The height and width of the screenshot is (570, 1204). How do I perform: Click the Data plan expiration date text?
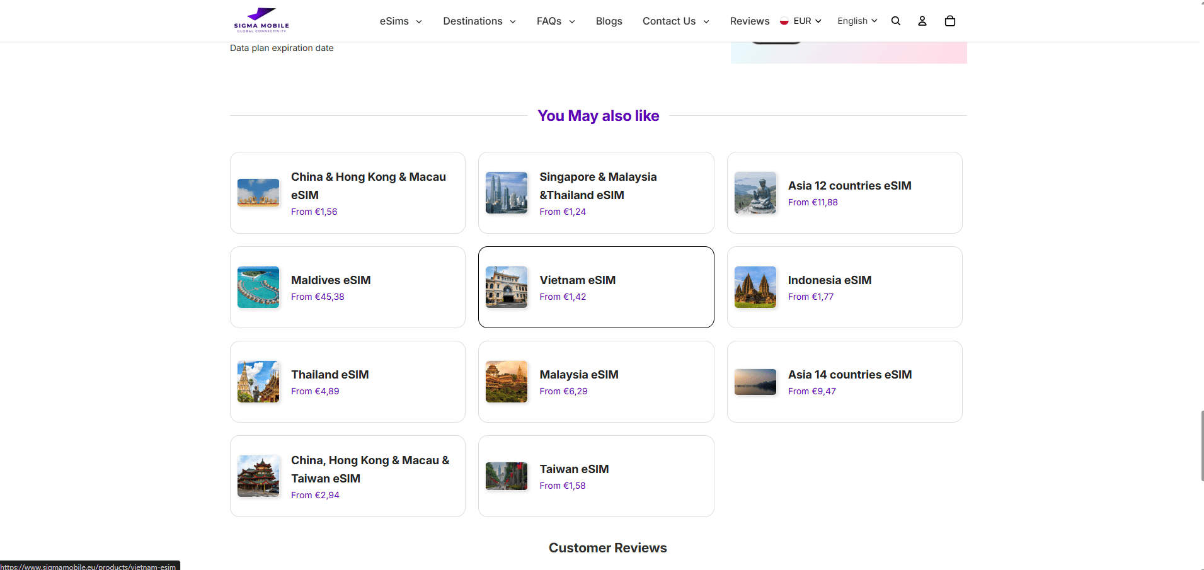[x=282, y=48]
